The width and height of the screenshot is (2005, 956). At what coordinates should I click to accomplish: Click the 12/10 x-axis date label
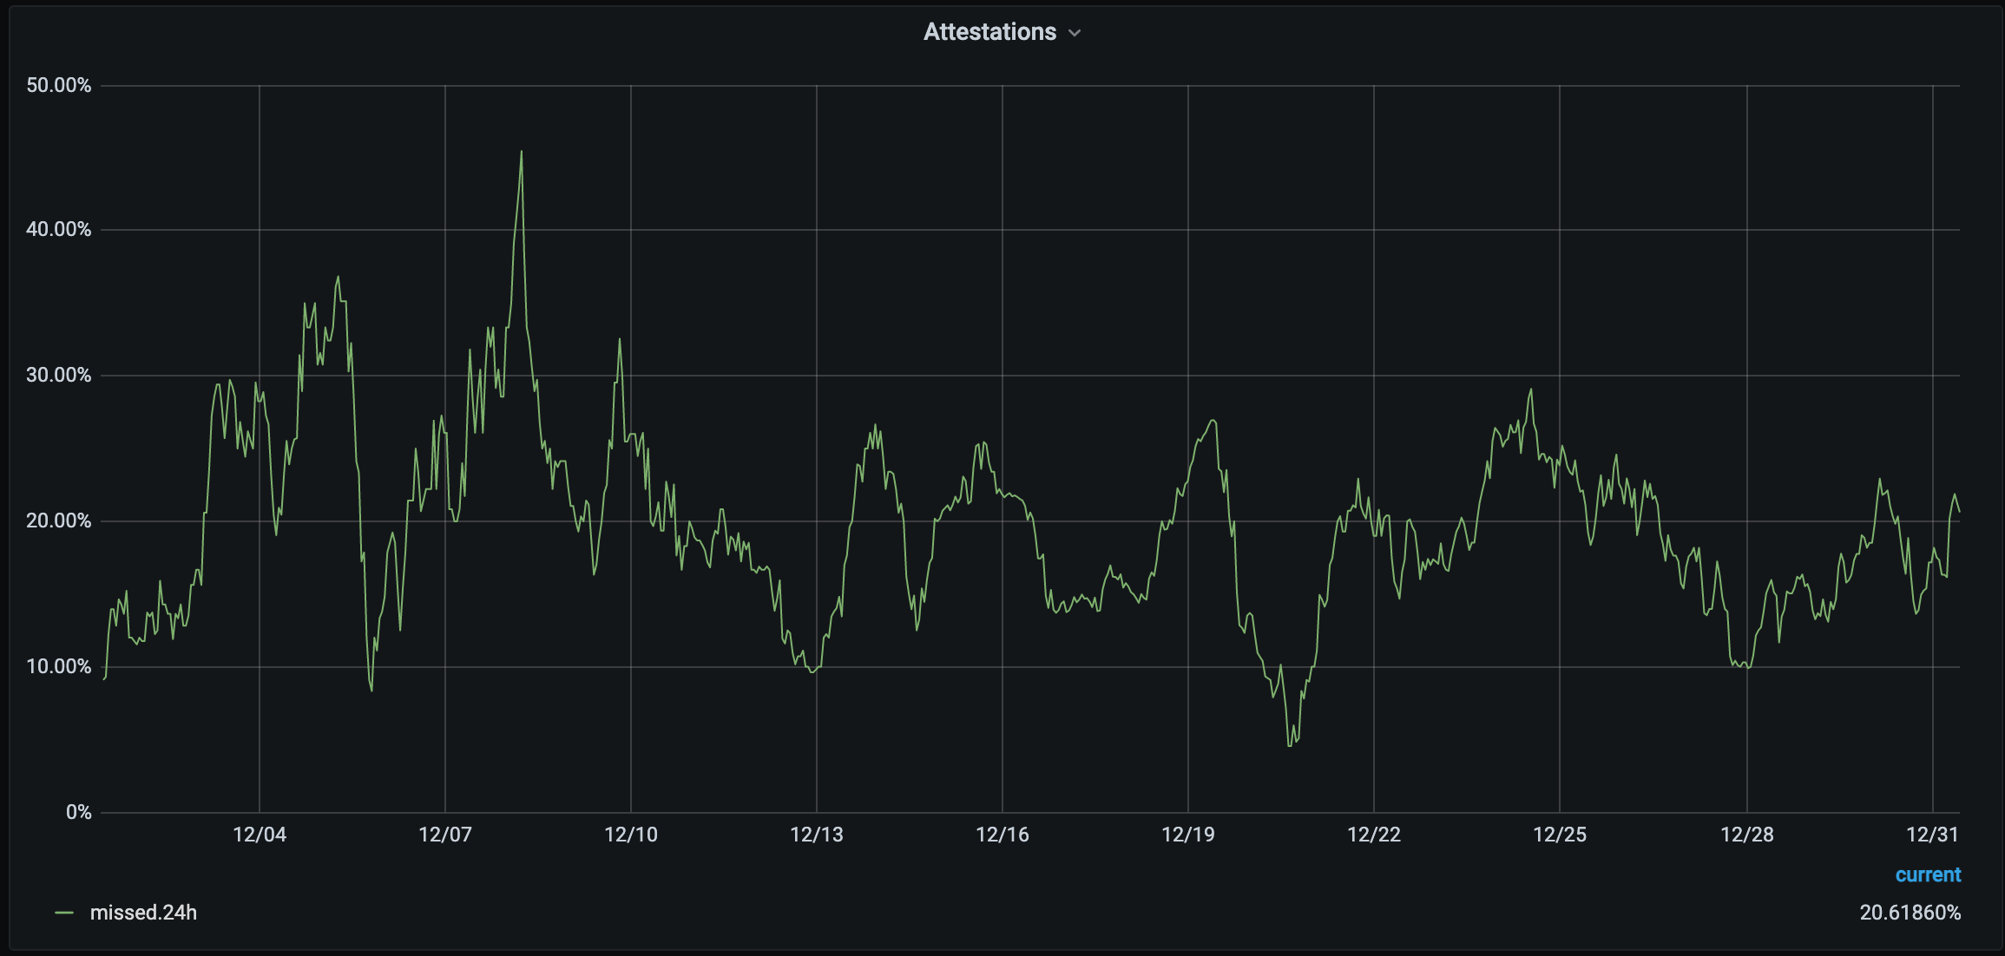tap(631, 835)
